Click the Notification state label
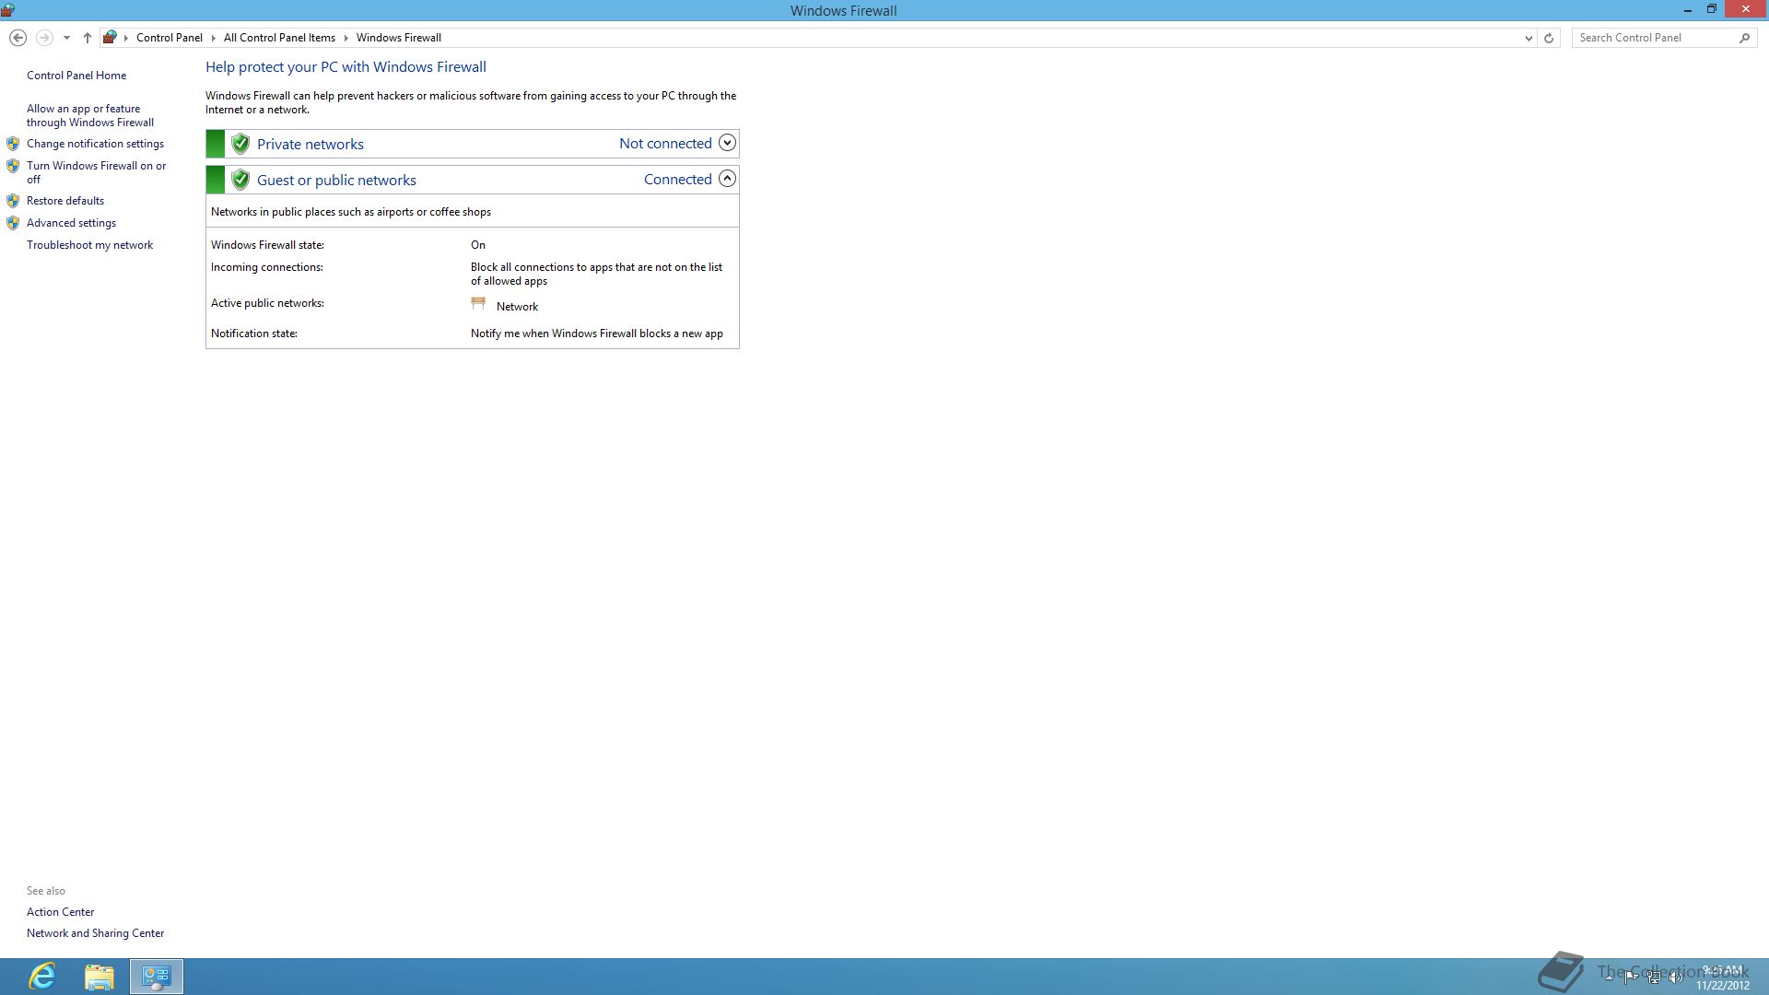 click(254, 334)
